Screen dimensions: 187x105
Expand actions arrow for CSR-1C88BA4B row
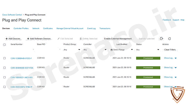click(x=176, y=58)
